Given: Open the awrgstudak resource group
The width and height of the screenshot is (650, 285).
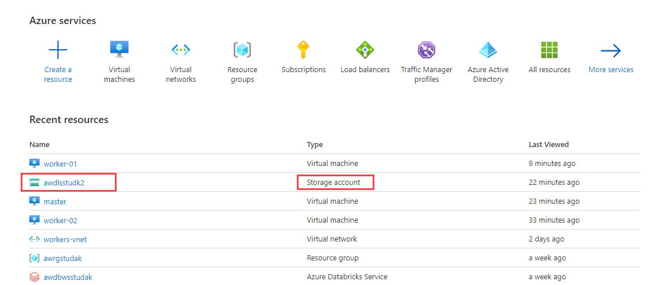Looking at the screenshot, I should 63,258.
